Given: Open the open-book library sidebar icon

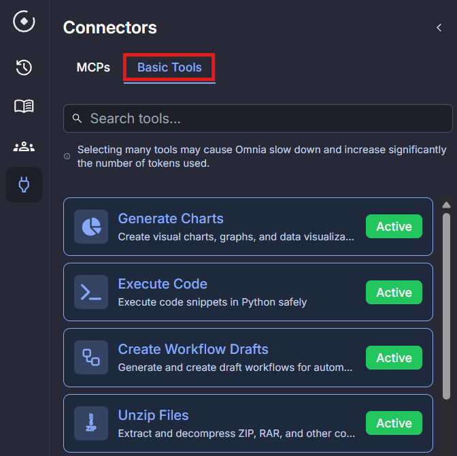Looking at the screenshot, I should pos(24,106).
